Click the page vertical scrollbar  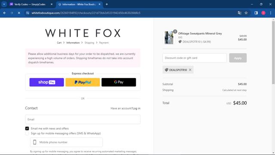(x=273, y=53)
